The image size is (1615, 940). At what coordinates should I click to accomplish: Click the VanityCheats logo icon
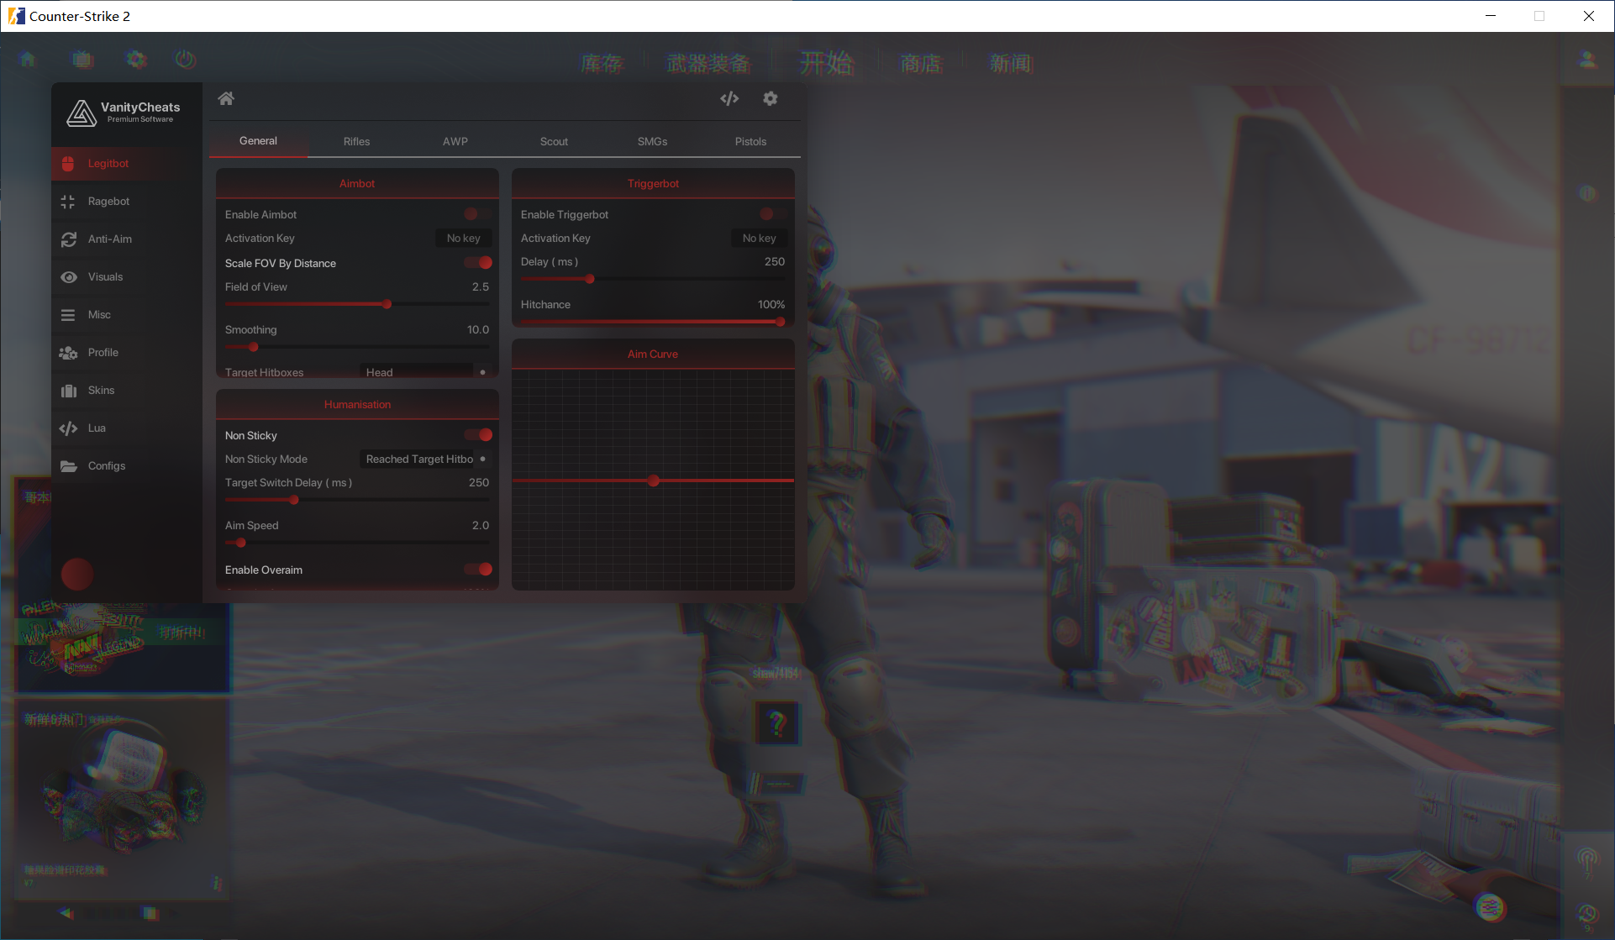(82, 111)
